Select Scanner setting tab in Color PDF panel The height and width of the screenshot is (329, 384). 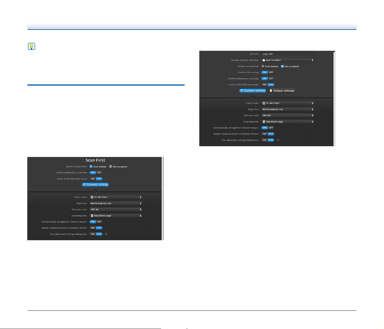point(253,91)
